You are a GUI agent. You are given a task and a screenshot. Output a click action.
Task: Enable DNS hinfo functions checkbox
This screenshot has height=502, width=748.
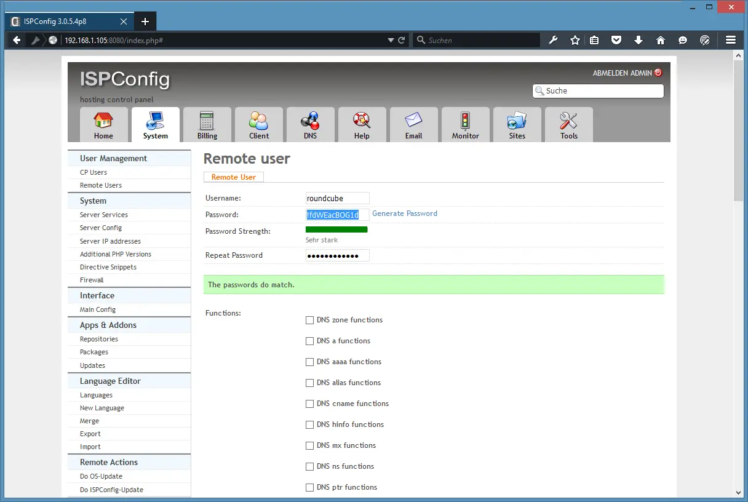[x=310, y=424]
